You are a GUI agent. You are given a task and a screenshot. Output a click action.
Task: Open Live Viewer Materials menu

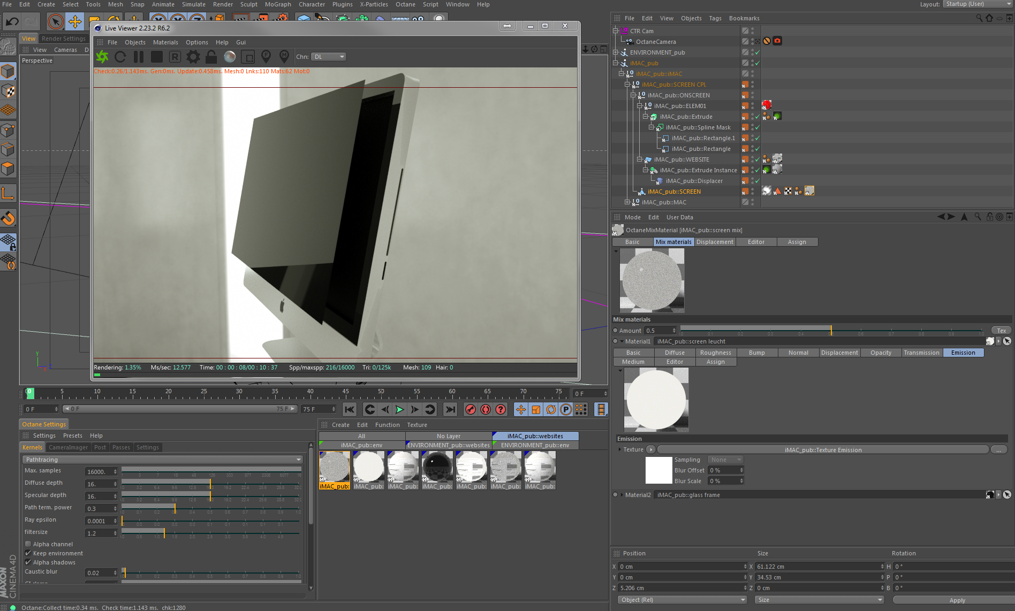[x=165, y=42]
